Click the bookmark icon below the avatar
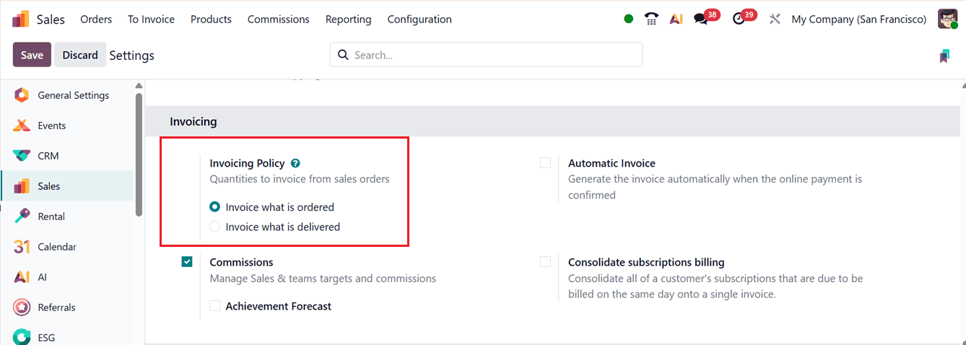 coord(944,56)
